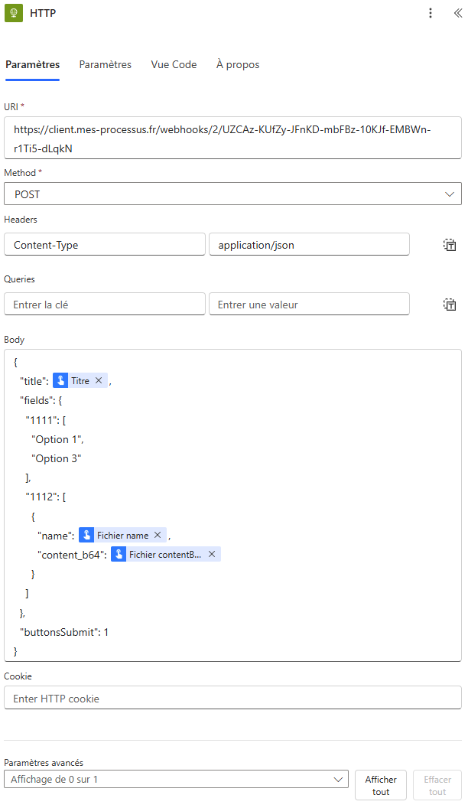Click the buttonsSubmit line in Body editor
This screenshot has height=808, width=468.
point(64,632)
